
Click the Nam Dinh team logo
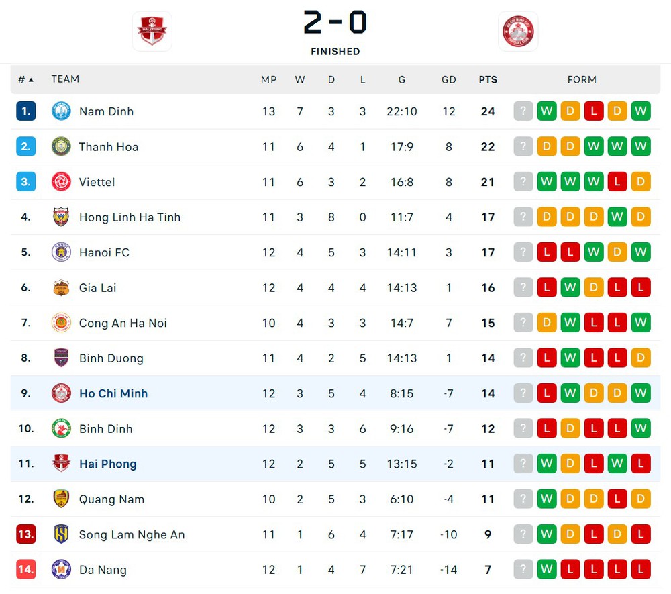[61, 111]
